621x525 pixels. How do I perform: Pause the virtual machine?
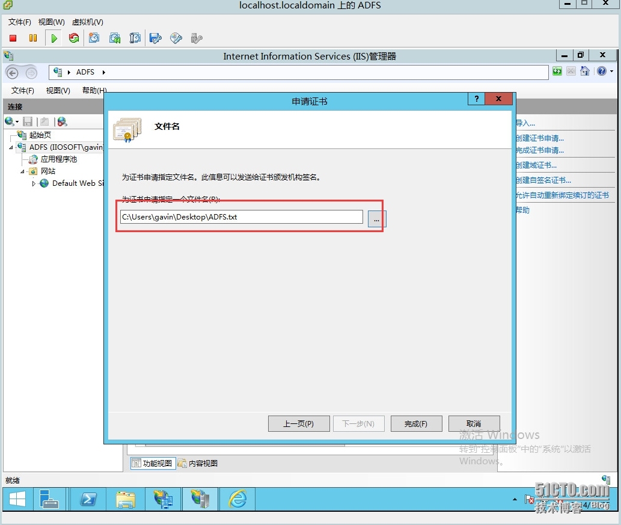point(33,38)
